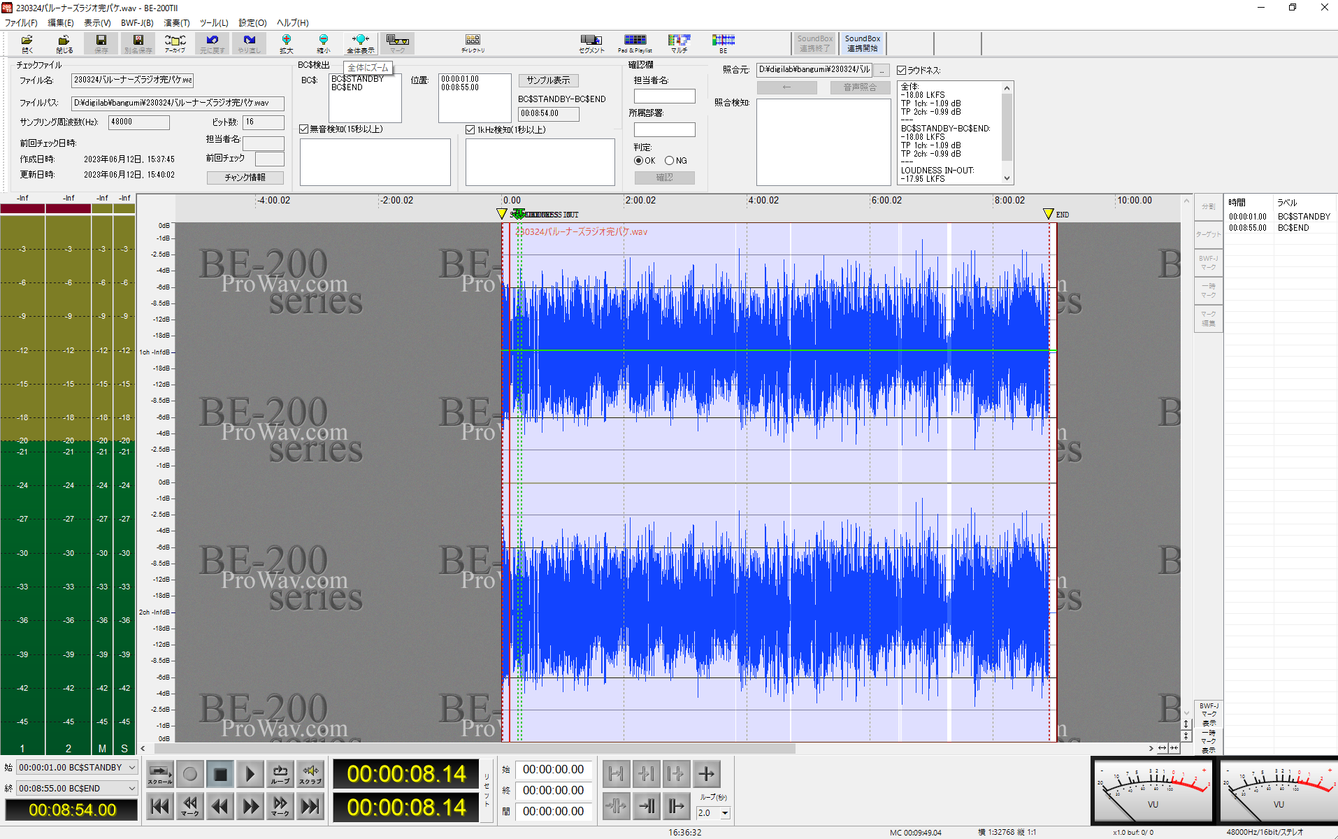The width and height of the screenshot is (1338, 839).
Task: Select BC$STANDBY row in the marker list
Action: (1279, 217)
